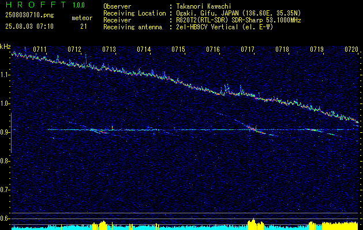This screenshot has height=230, width=363.
Task: Click the Observer field label
Action: [x=117, y=6]
